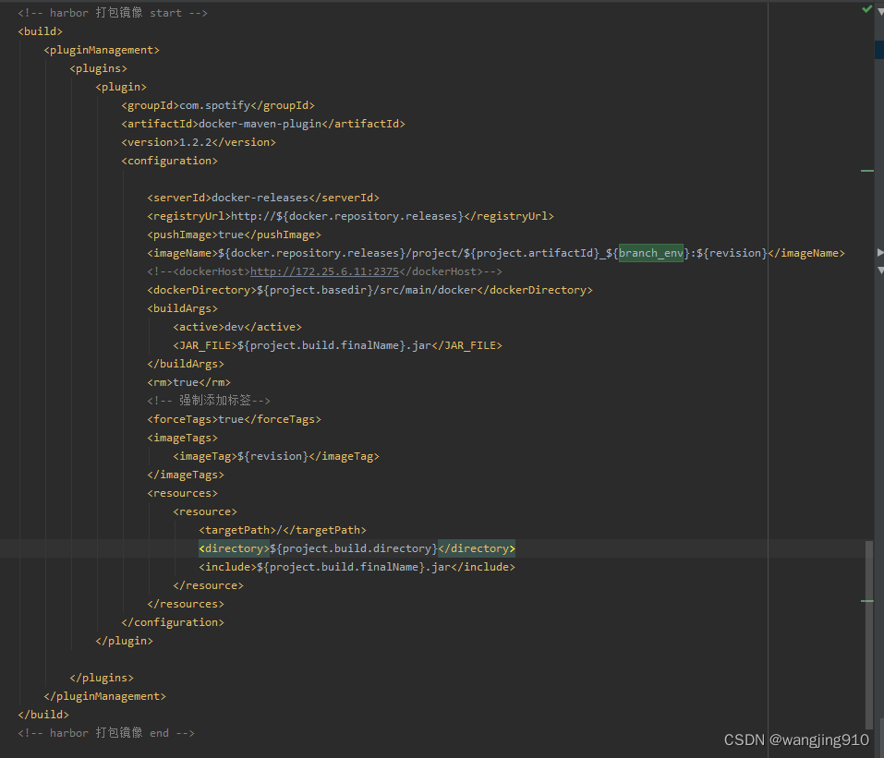Viewport: 884px width, 758px height.
Task: Click the pushImage true line
Action: point(234,235)
